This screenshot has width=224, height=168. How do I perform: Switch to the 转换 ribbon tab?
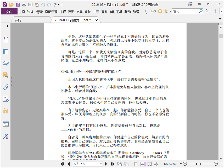coord(30,12)
